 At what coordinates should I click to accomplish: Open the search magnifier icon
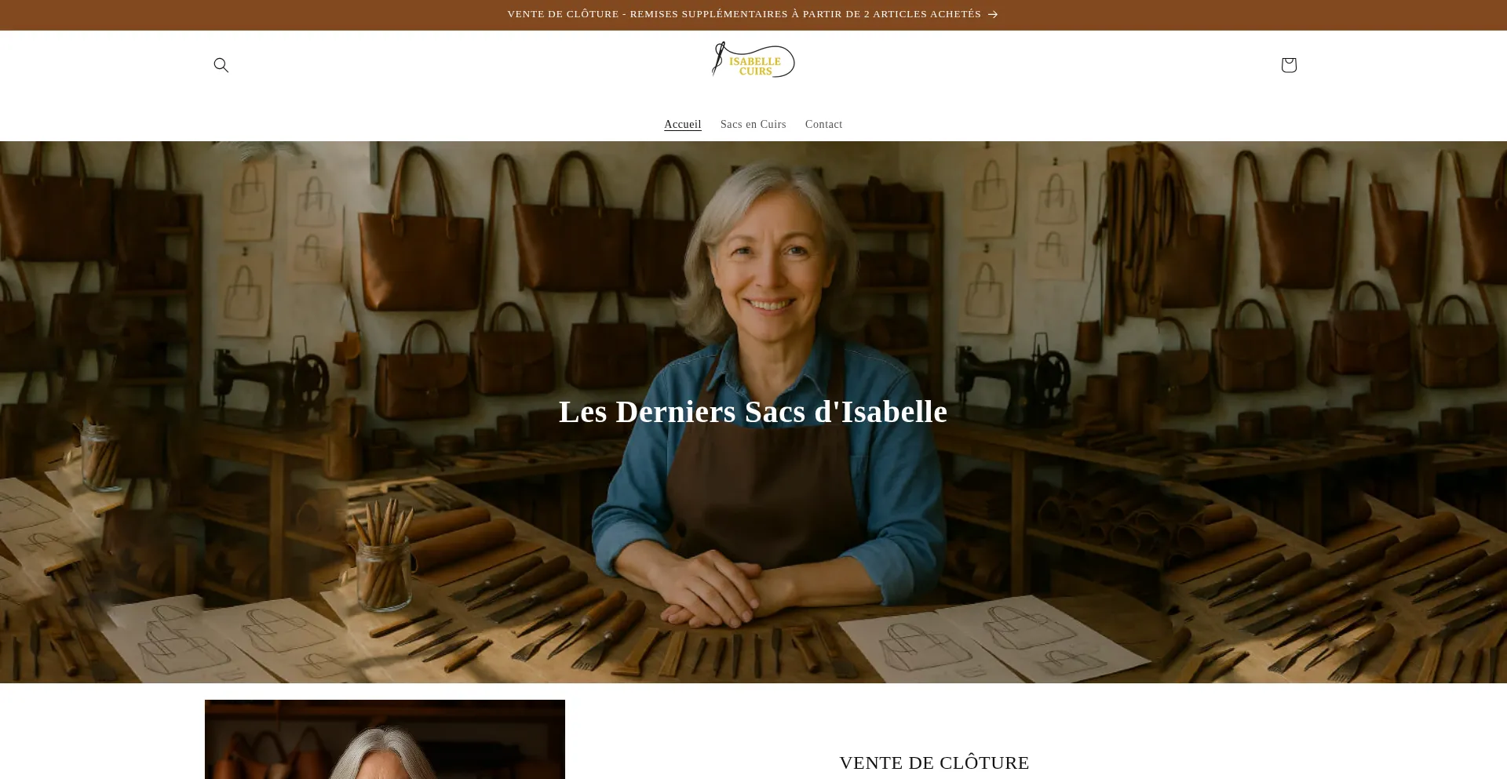click(x=221, y=65)
